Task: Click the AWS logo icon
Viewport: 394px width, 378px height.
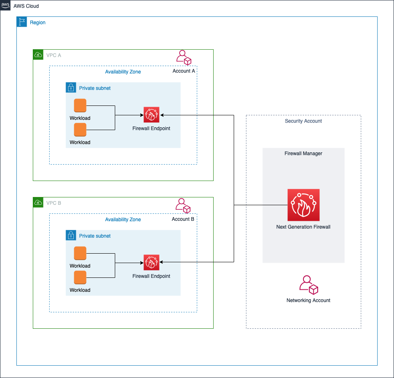Action: 5,5
